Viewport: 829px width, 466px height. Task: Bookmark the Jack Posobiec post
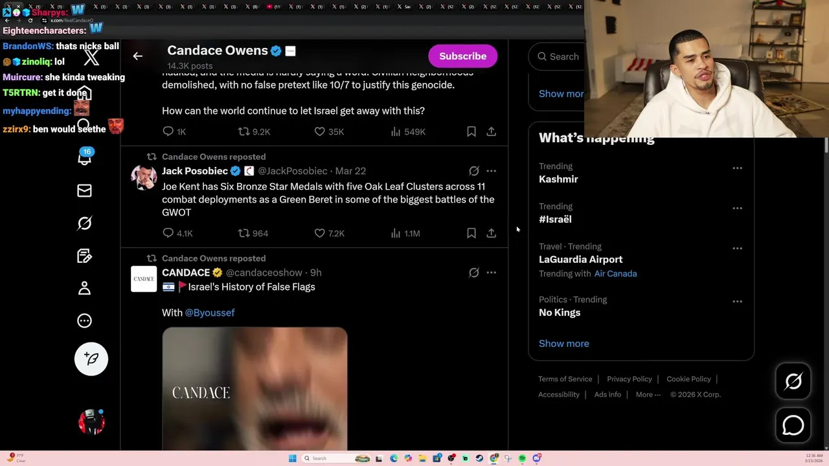coord(471,233)
